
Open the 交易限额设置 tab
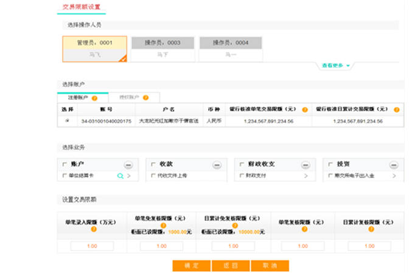(82, 7)
